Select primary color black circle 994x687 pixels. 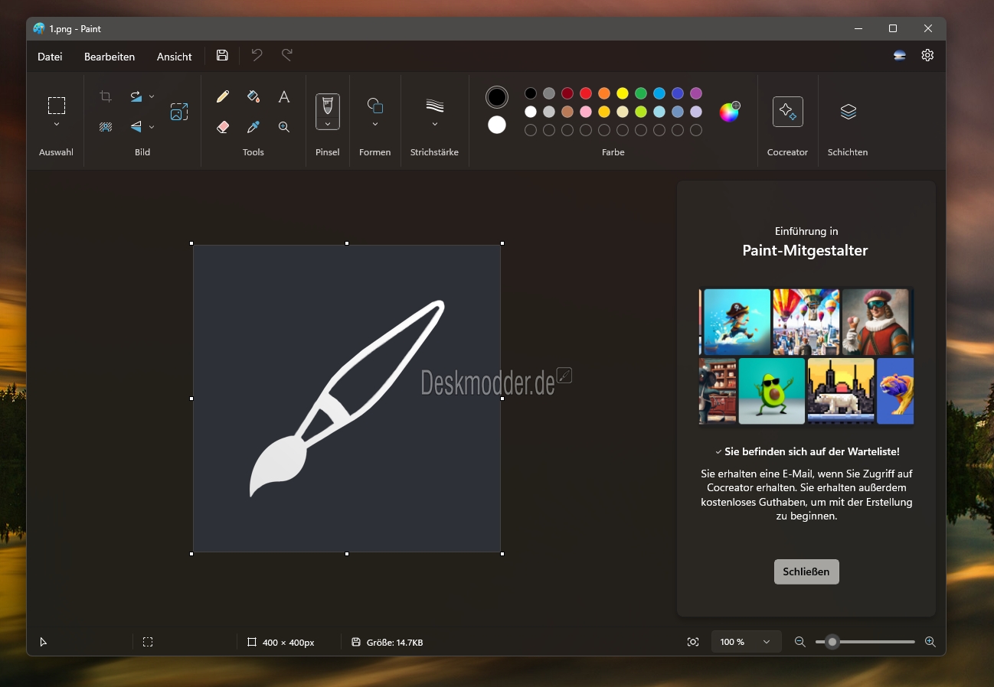[497, 97]
